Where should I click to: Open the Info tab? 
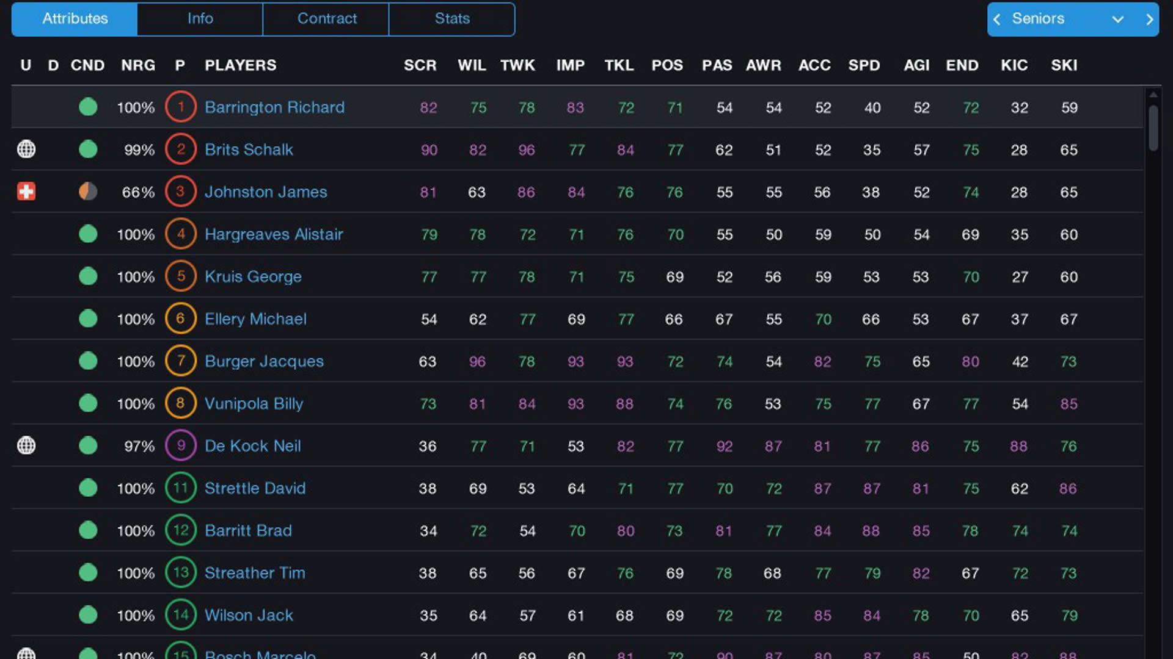coord(200,19)
